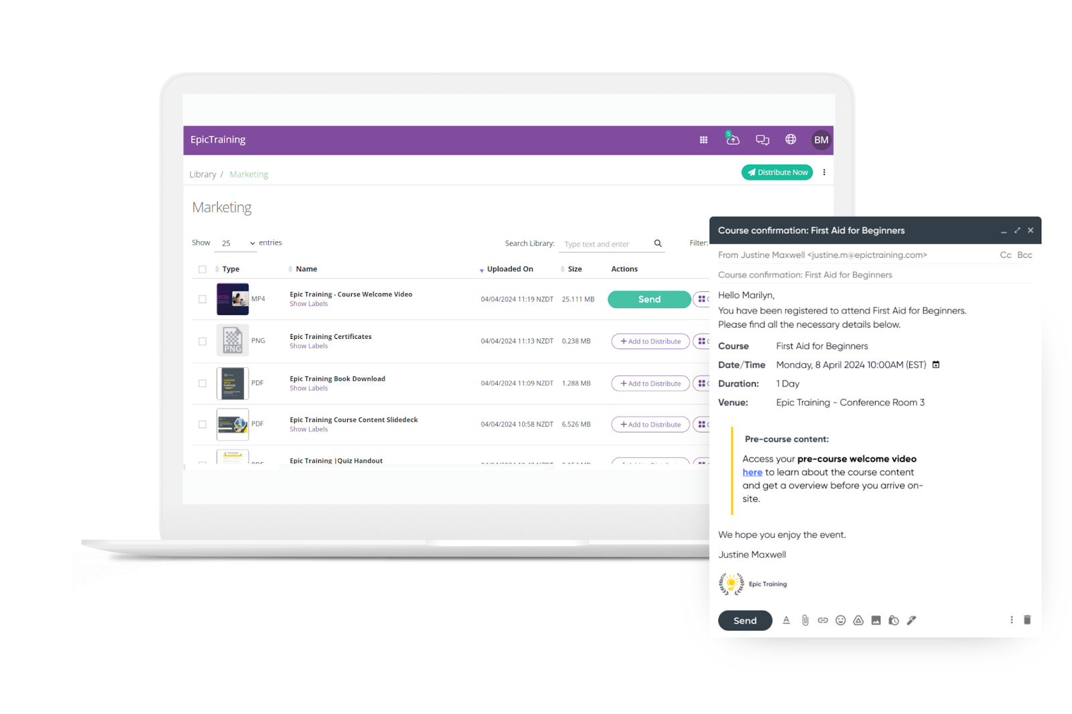Screen dimensions: 1072x714
Task: Expand Show Labels under Course Content Slidedeck
Action: tap(308, 429)
